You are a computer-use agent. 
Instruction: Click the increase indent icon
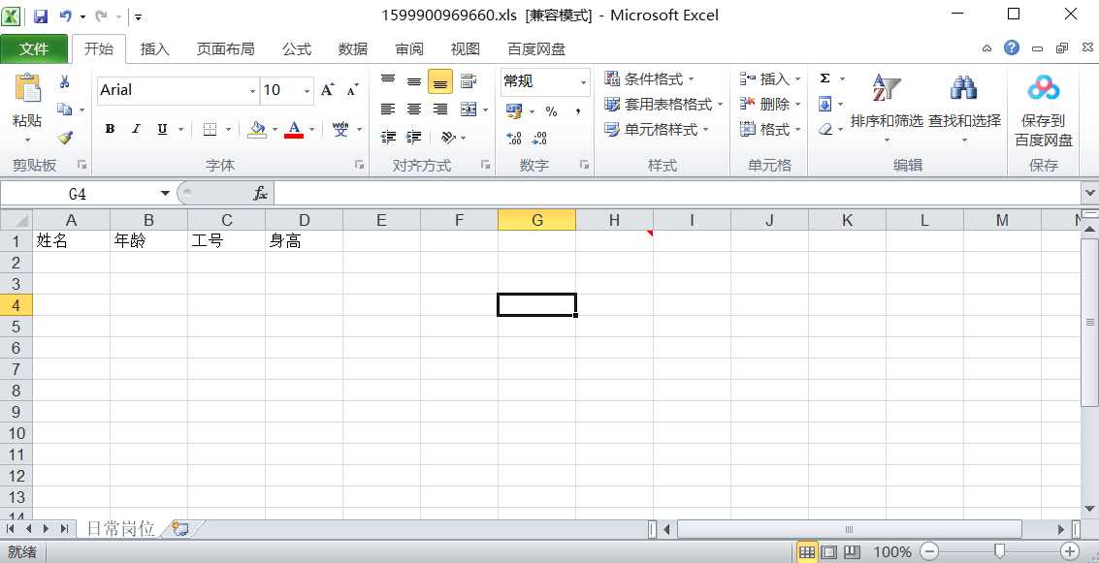point(413,138)
